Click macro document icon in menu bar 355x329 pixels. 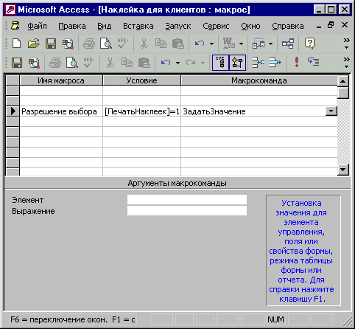tap(15, 26)
